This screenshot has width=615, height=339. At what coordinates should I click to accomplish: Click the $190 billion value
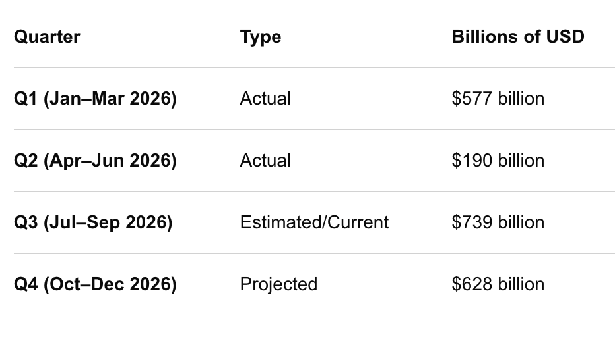coord(498,161)
